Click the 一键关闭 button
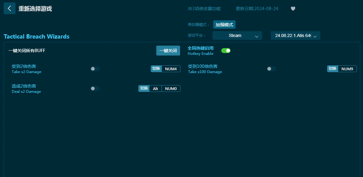The image size is (363, 177). [x=168, y=51]
